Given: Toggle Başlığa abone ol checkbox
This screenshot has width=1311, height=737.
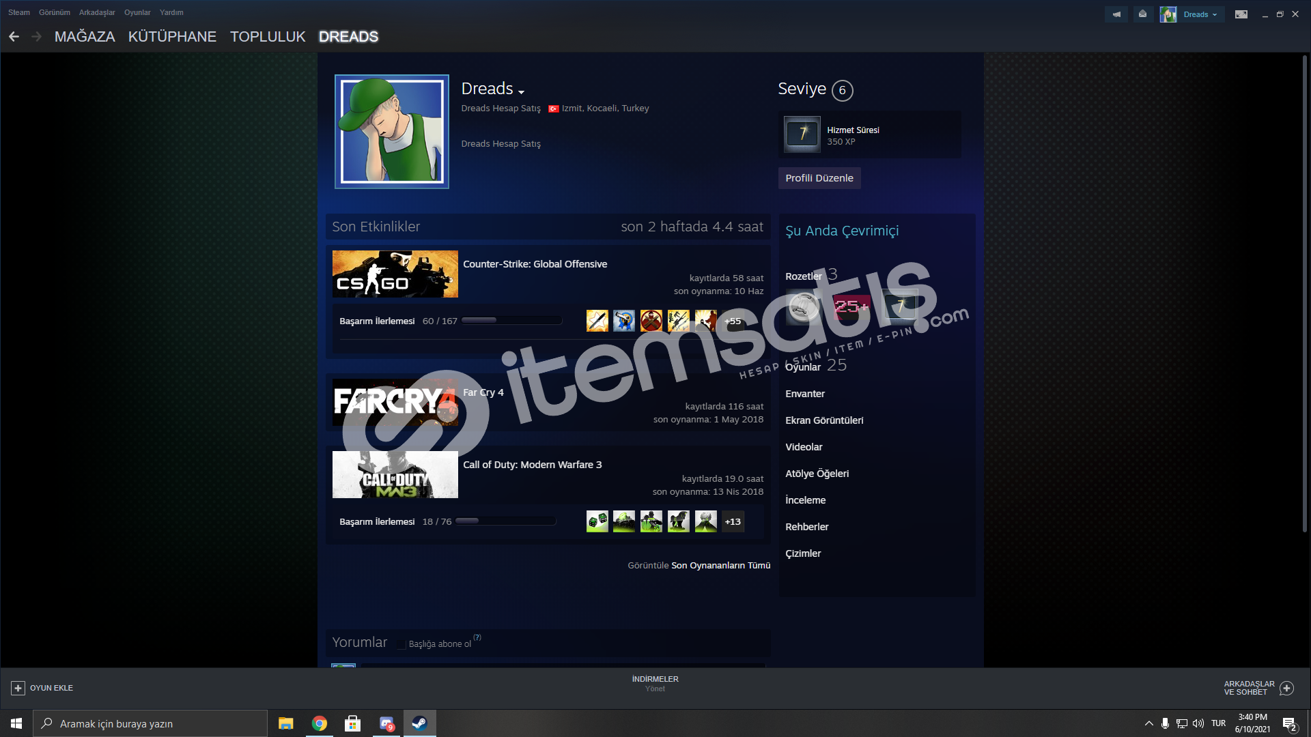Looking at the screenshot, I should tap(402, 644).
